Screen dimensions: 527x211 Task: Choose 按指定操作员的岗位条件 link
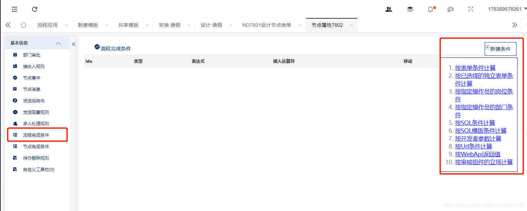pos(484,95)
